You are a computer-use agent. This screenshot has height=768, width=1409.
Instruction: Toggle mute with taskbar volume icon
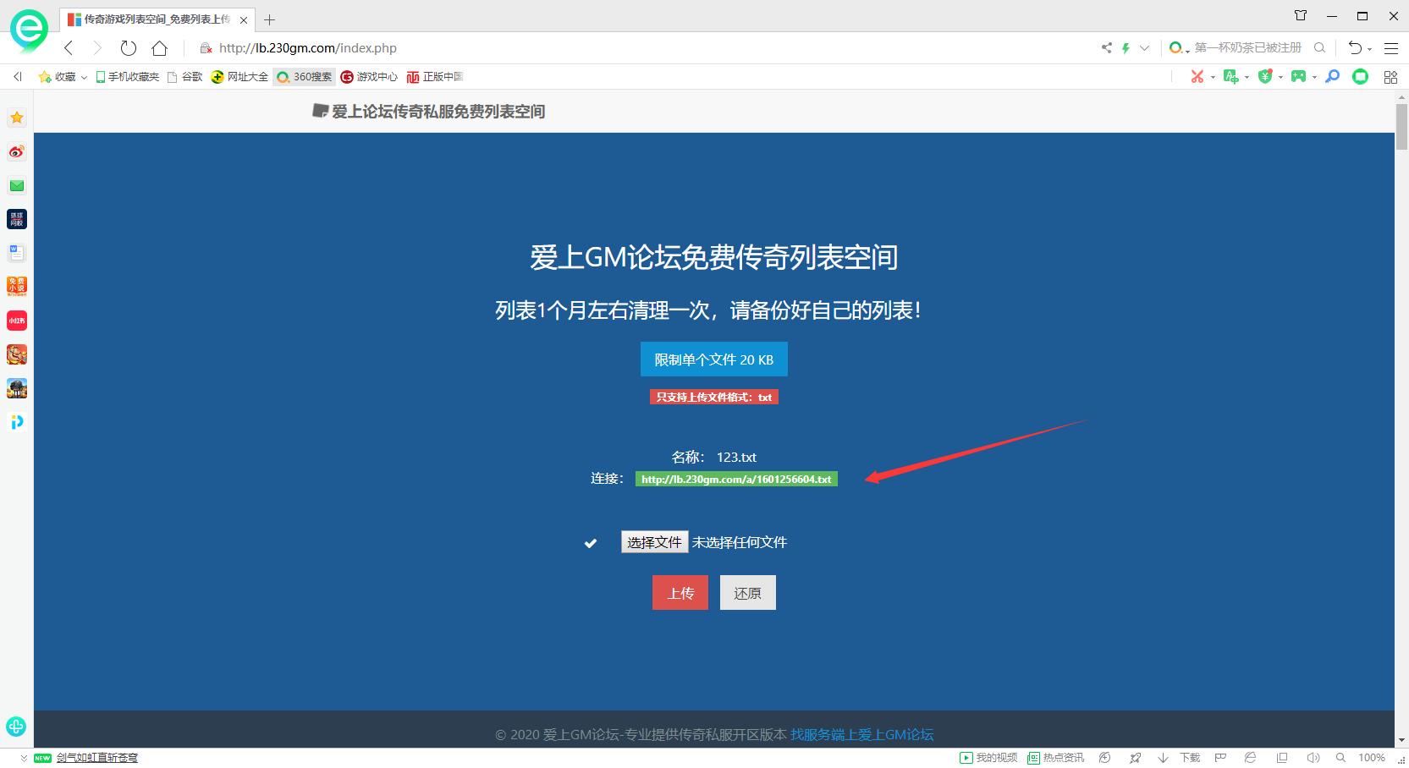[1313, 757]
